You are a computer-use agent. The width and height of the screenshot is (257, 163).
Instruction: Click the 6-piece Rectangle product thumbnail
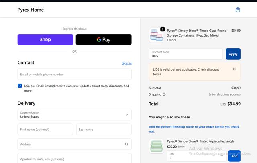156,146
